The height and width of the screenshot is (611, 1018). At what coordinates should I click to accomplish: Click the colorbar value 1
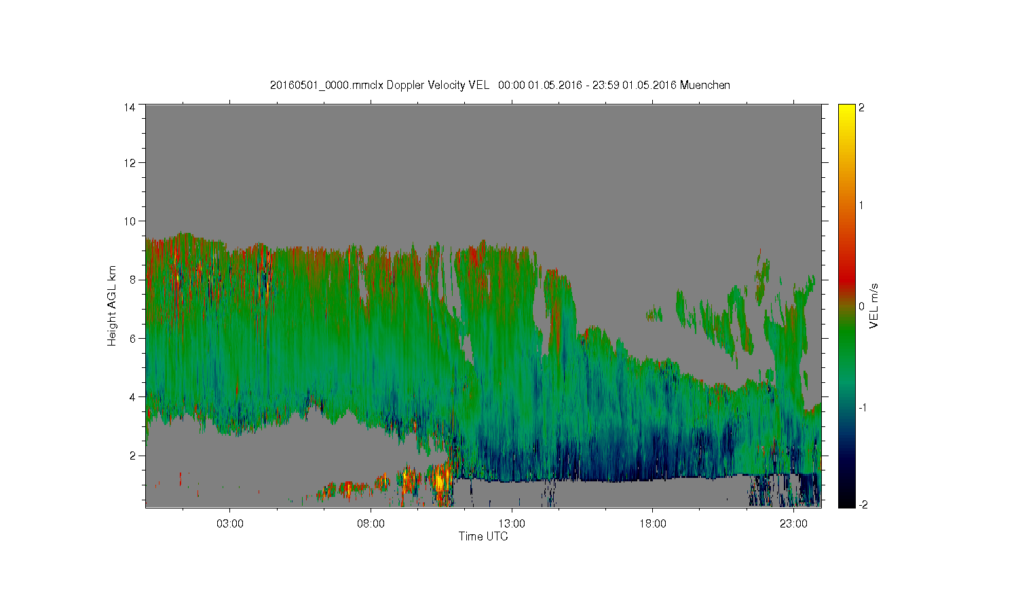click(x=861, y=205)
